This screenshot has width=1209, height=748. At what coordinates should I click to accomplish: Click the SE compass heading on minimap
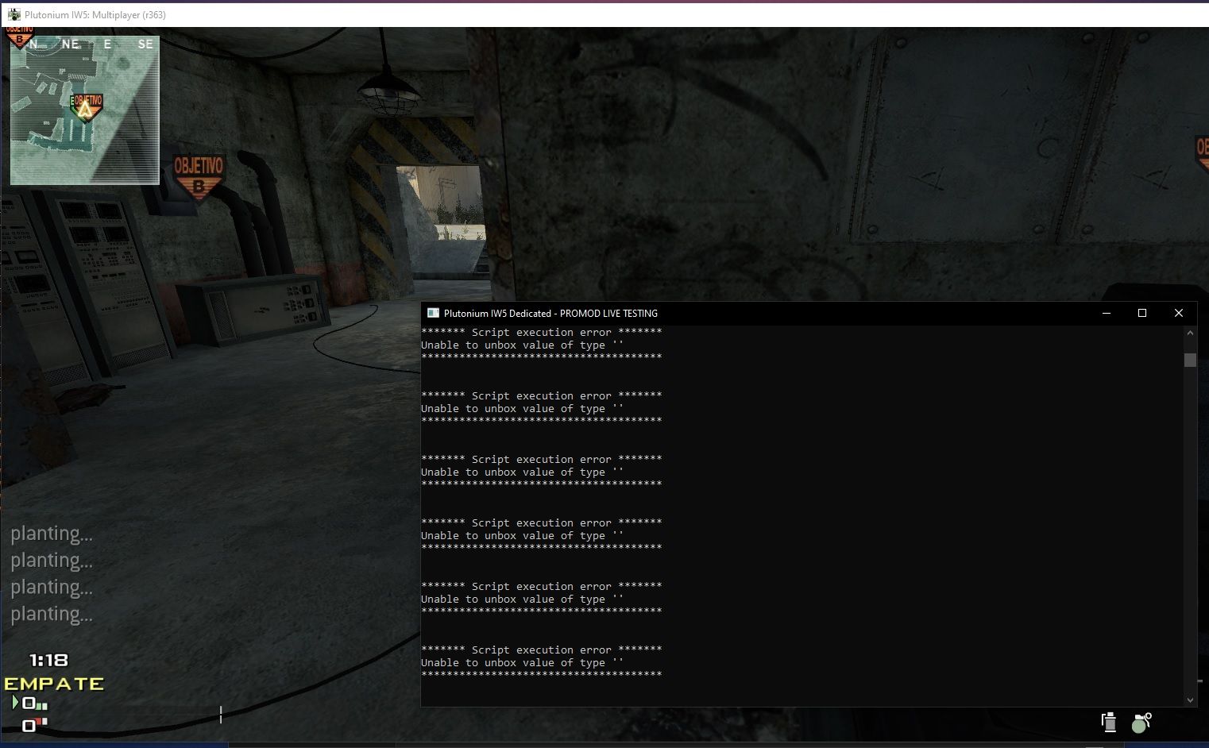tap(145, 44)
